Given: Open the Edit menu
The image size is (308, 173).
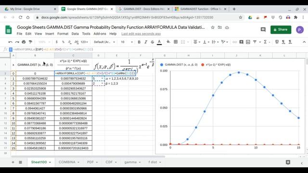Looking at the screenshot, I should pos(28,34).
